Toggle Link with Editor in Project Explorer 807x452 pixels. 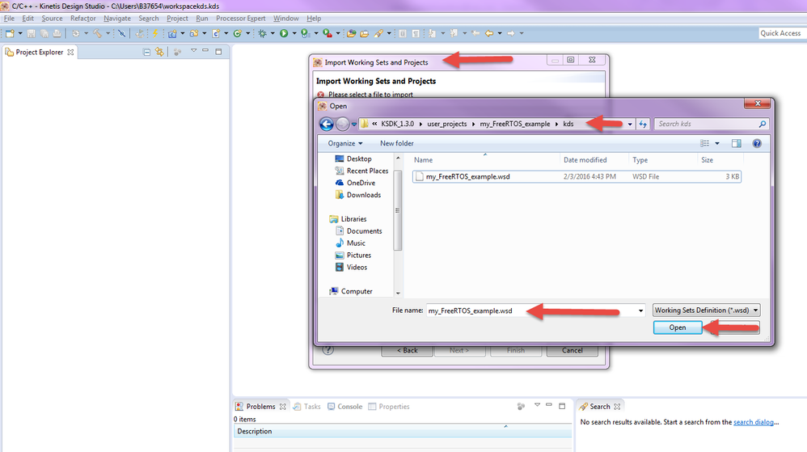click(x=159, y=52)
